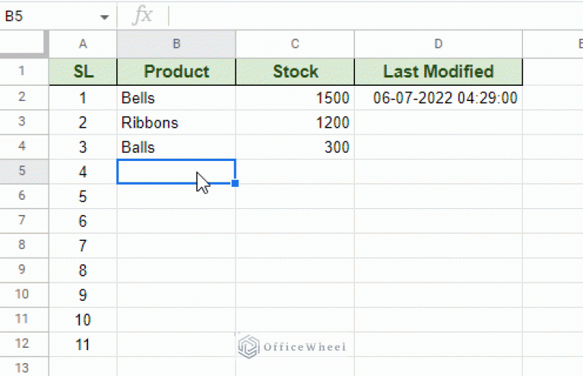Select all cells via corner box
This screenshot has width=583, height=376.
click(x=24, y=44)
